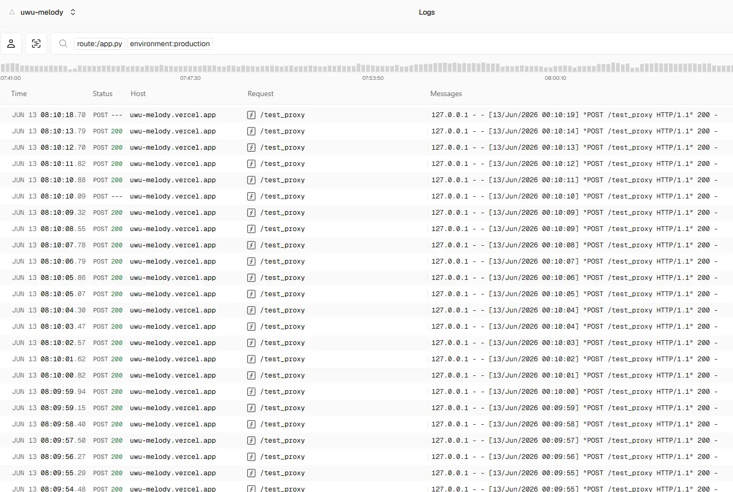Click /test_proxy request in 08:09:55.29 row
This screenshot has width=733, height=492.
(x=282, y=473)
